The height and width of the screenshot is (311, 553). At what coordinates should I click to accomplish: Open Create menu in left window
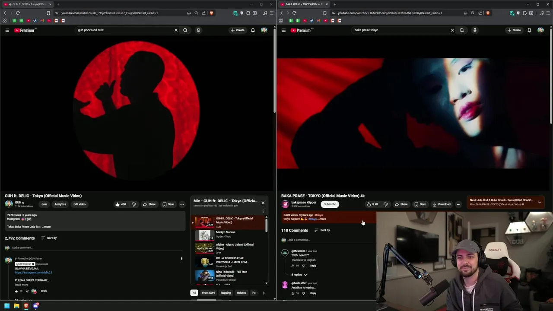238,30
